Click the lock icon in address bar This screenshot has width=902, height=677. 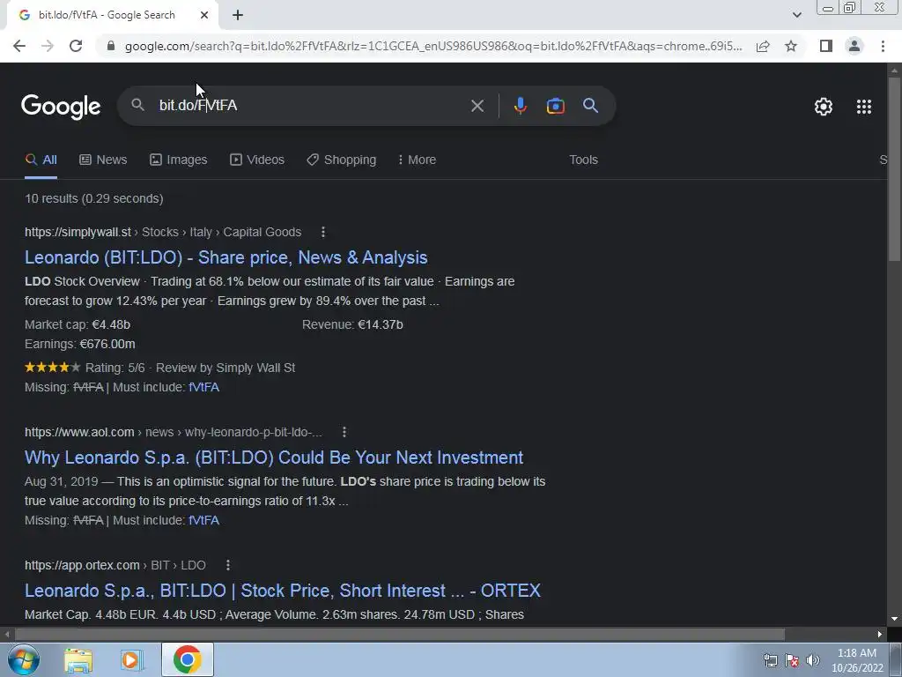tap(111, 46)
